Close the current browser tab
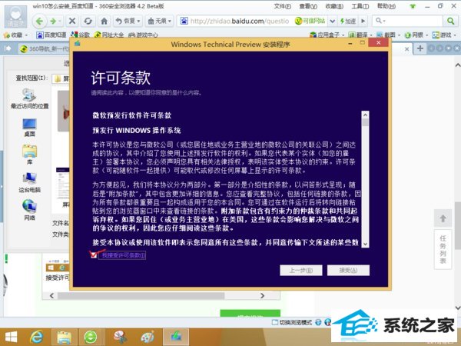 [x=406, y=49]
